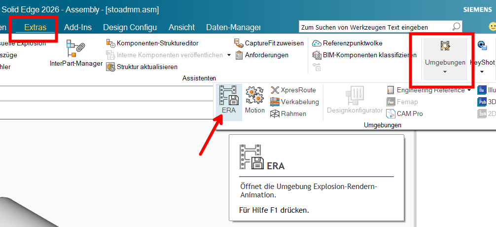Screen dimensions: 496x227
Task: Open Verkabelung environment
Action: (294, 102)
